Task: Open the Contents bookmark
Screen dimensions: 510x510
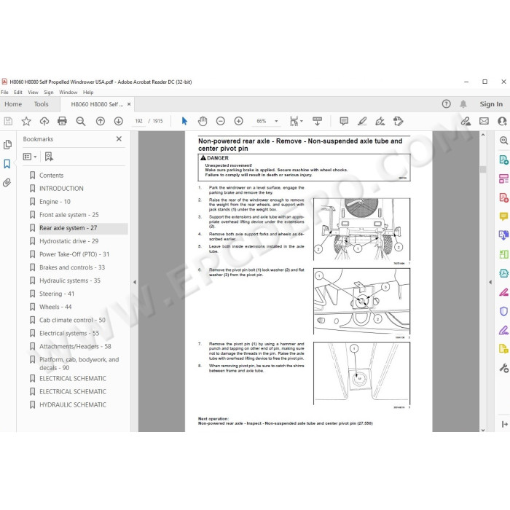Action: [x=52, y=176]
